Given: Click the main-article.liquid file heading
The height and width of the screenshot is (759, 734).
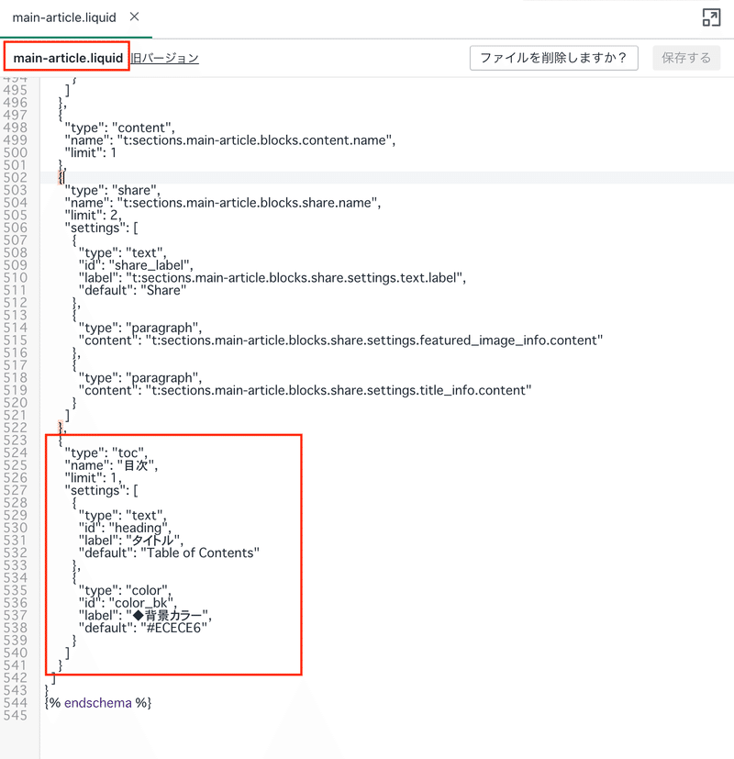Looking at the screenshot, I should coord(68,58).
